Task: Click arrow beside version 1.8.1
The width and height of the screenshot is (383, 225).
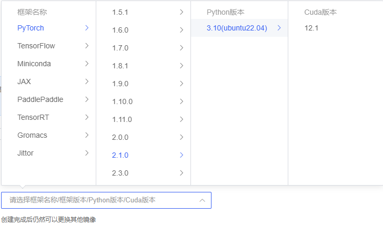Action: (182, 66)
